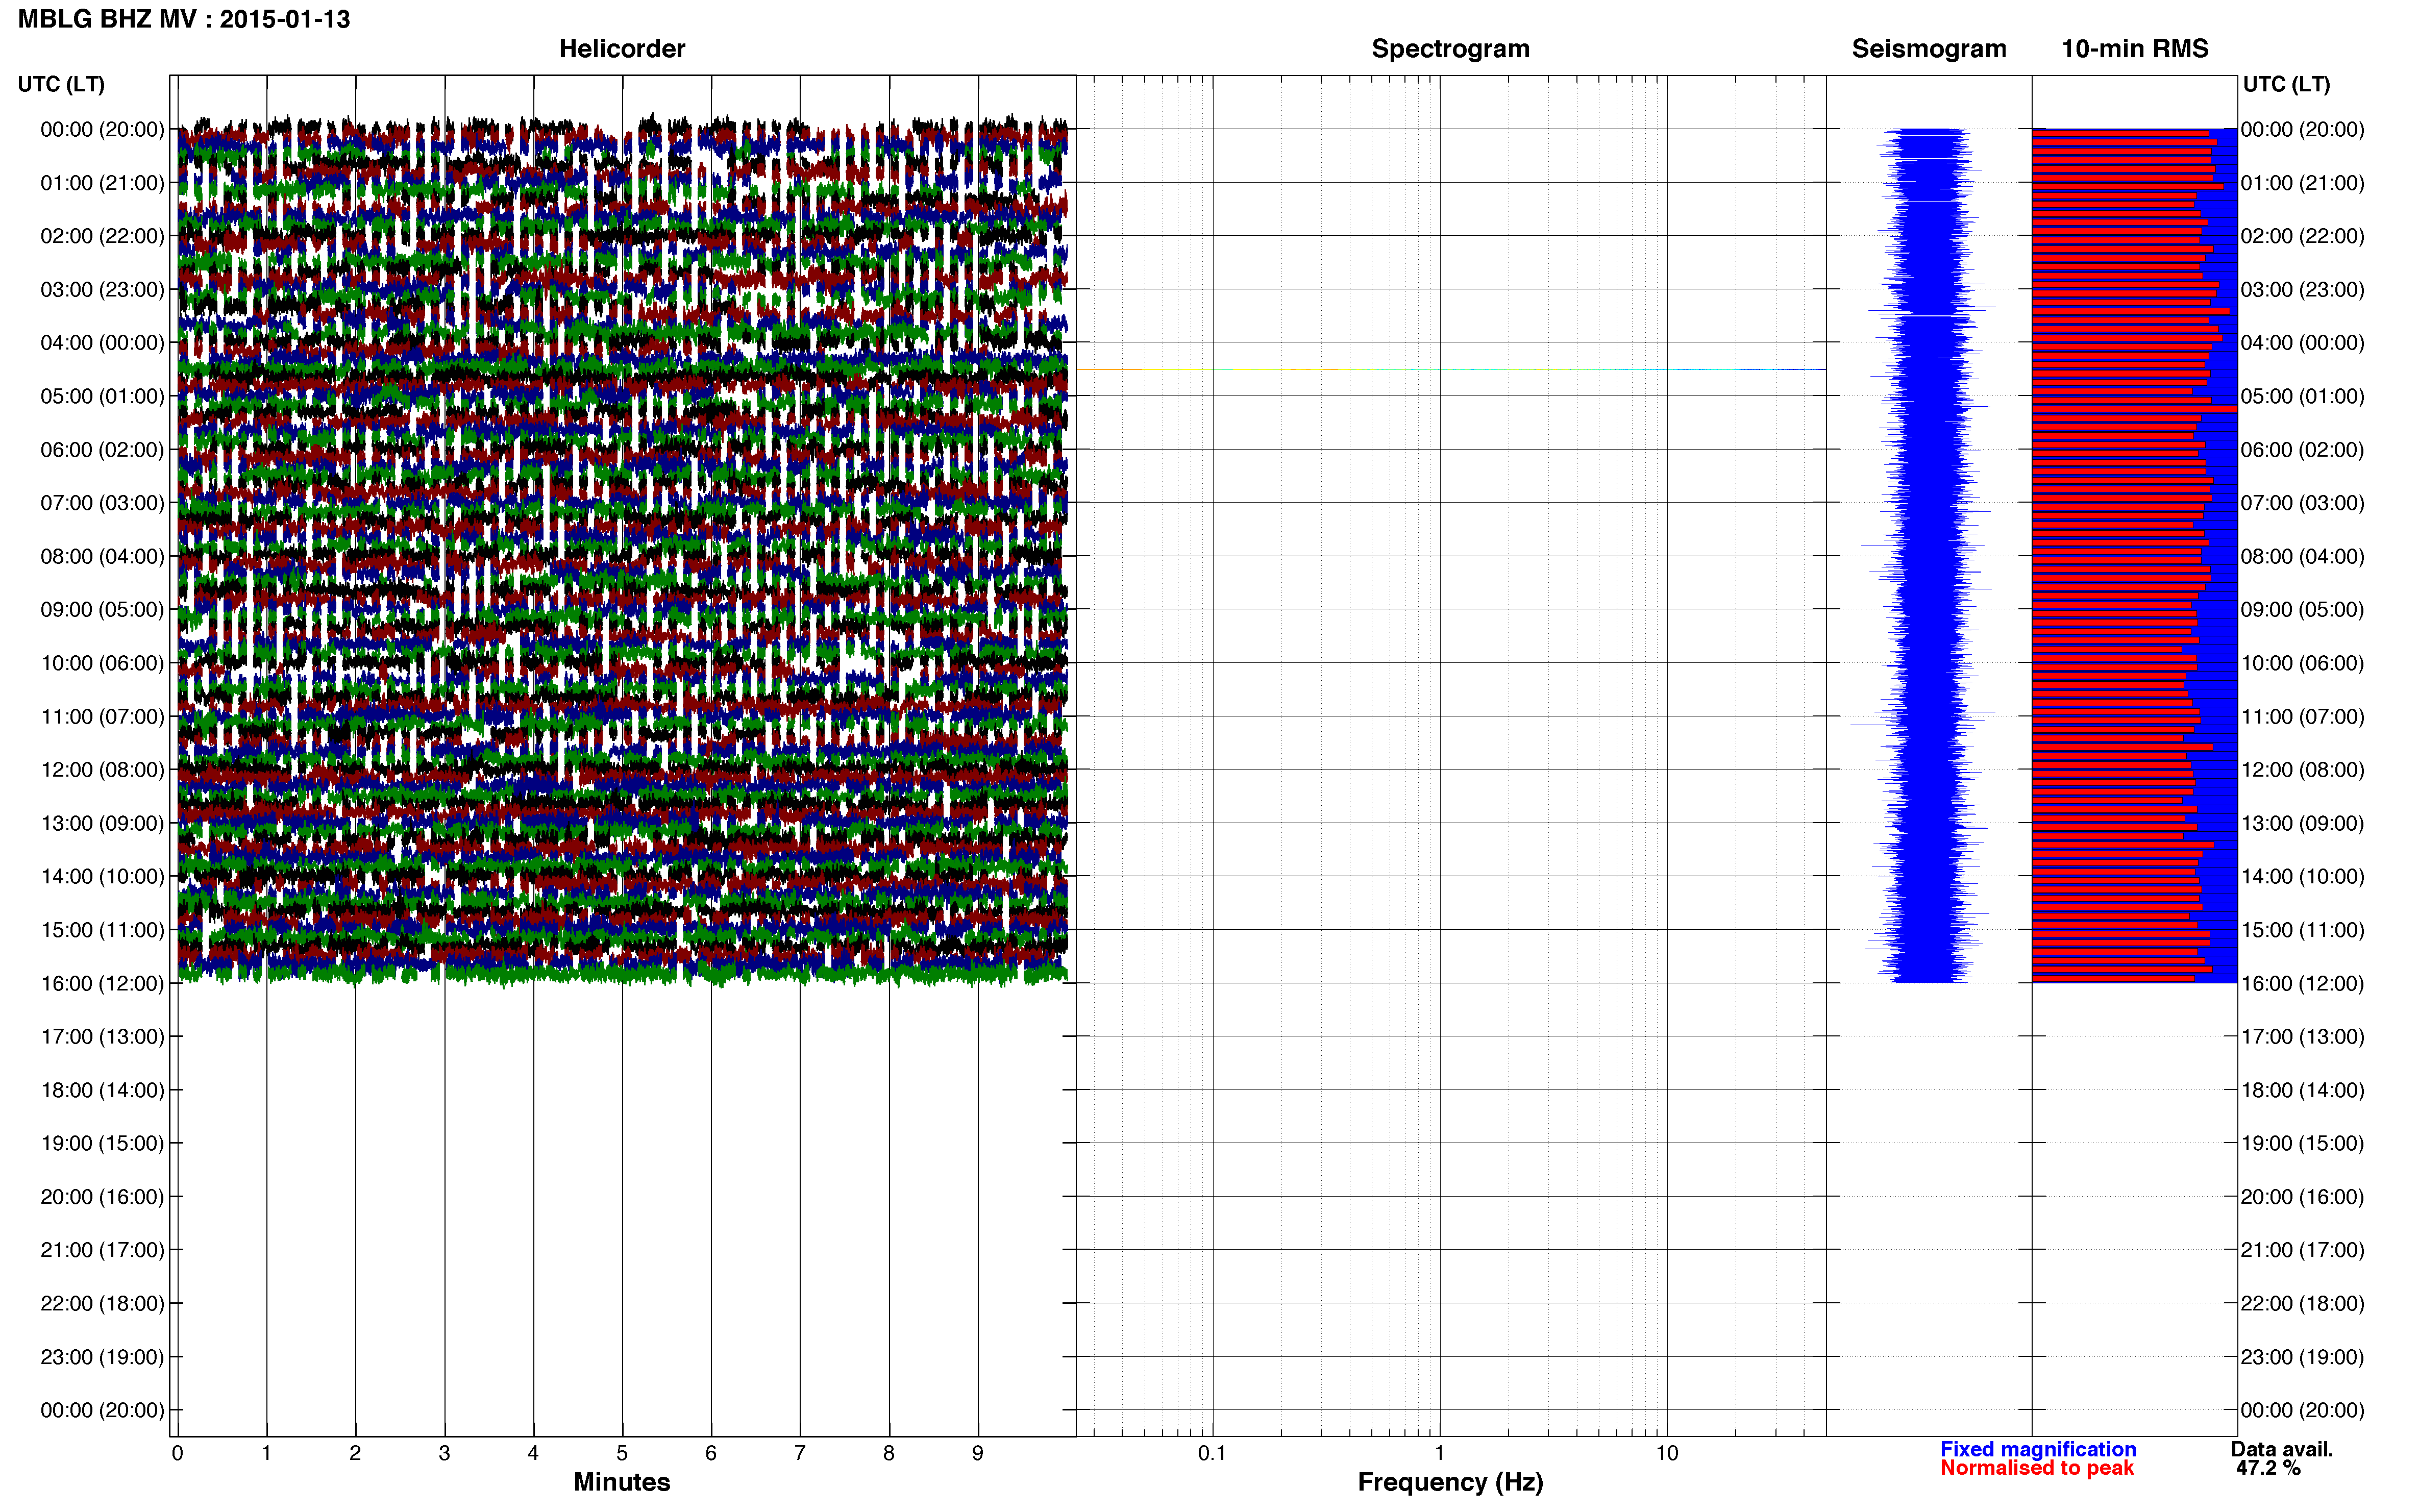
Task: Click the '9' tick on the Minutes axis
Action: point(978,1453)
